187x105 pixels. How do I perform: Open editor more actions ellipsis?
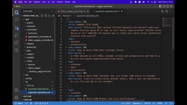coord(171,11)
